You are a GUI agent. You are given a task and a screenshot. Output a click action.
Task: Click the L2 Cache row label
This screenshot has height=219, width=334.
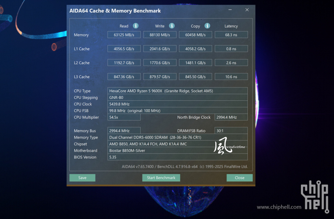82,63
